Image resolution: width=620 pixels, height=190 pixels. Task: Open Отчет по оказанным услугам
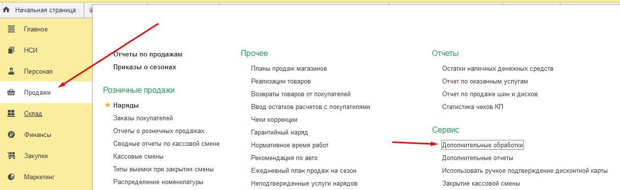pyautogui.click(x=485, y=81)
